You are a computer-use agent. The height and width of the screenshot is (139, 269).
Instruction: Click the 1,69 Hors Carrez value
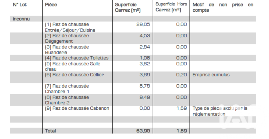[x=181, y=108]
